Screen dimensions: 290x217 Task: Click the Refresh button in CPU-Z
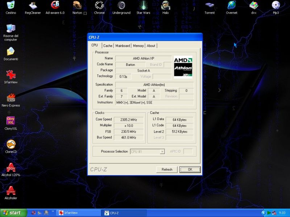[x=167, y=170]
